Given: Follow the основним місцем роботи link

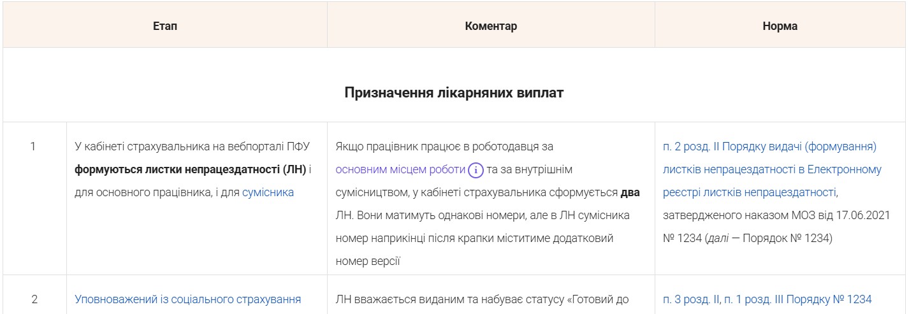Looking at the screenshot, I should click(x=400, y=169).
